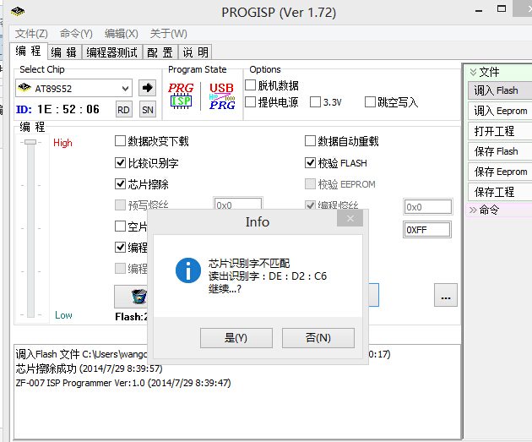The image size is (532, 442).
Task: Switch to the 编程器测试 tab
Action: pos(112,52)
